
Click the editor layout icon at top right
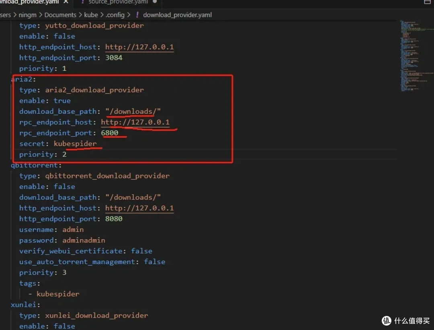coord(427,2)
